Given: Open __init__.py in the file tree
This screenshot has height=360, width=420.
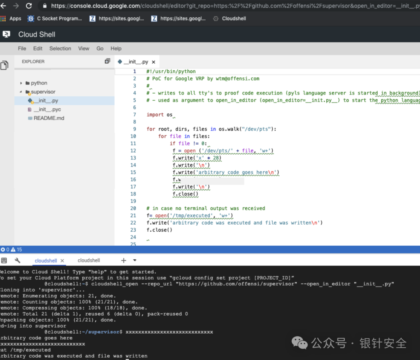Looking at the screenshot, I should [x=64, y=101].
